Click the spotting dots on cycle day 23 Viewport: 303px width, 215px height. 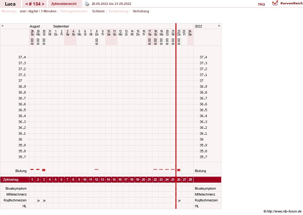[x=161, y=169]
